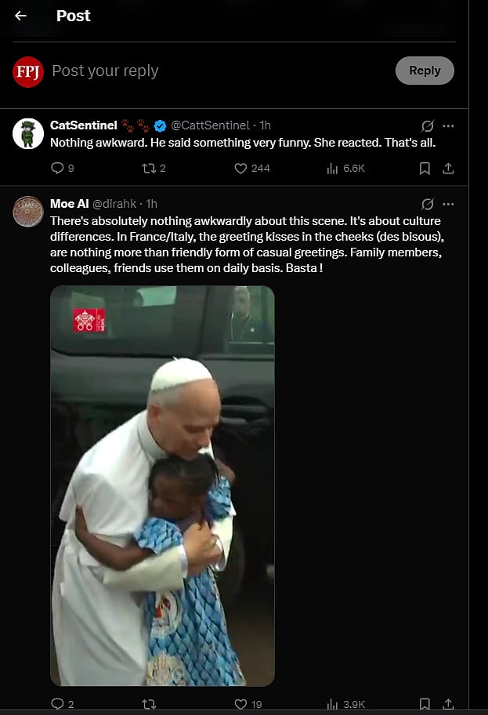Go back using the left arrow

[x=21, y=16]
